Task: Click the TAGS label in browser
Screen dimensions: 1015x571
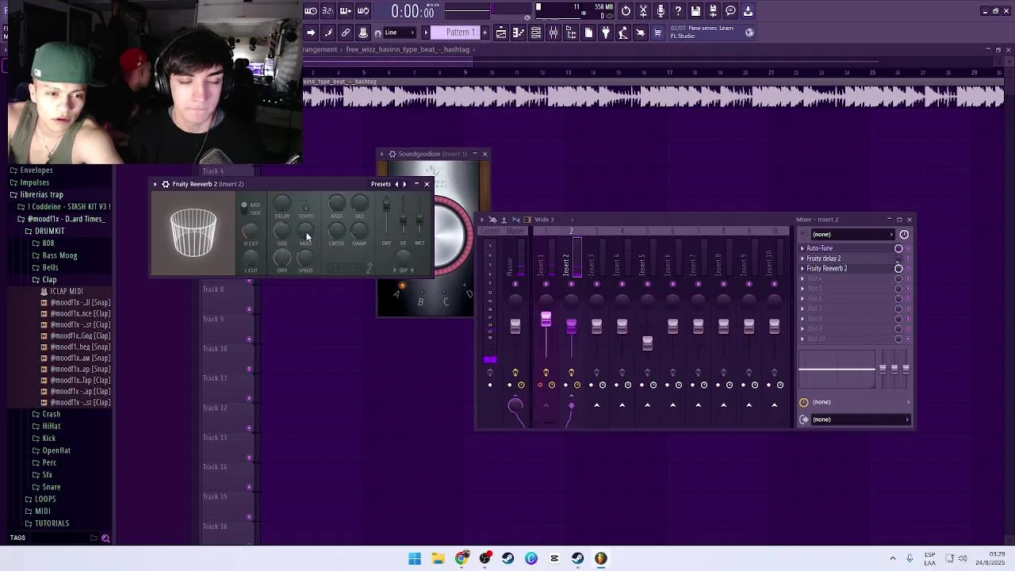Action: [x=17, y=538]
